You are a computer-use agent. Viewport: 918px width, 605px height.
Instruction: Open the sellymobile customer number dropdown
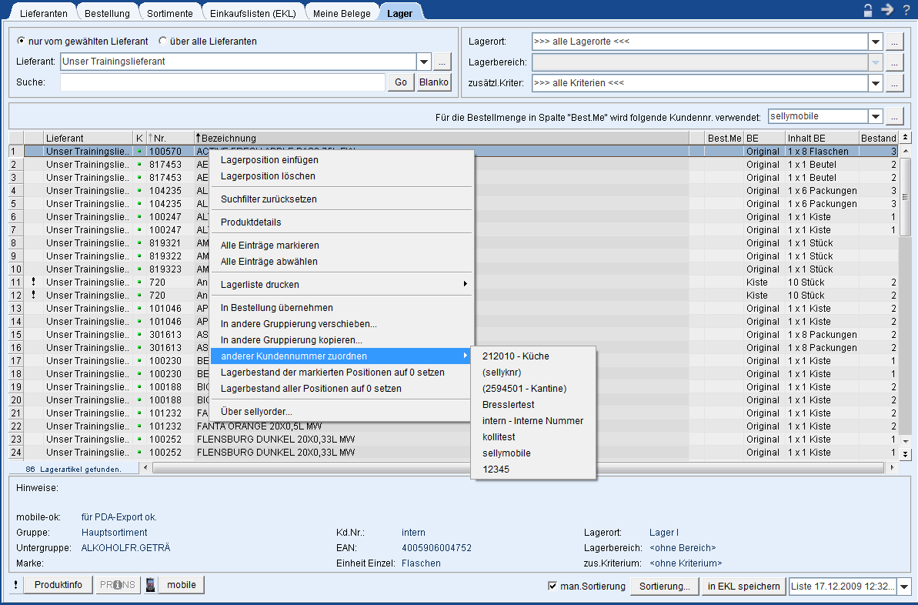click(875, 117)
